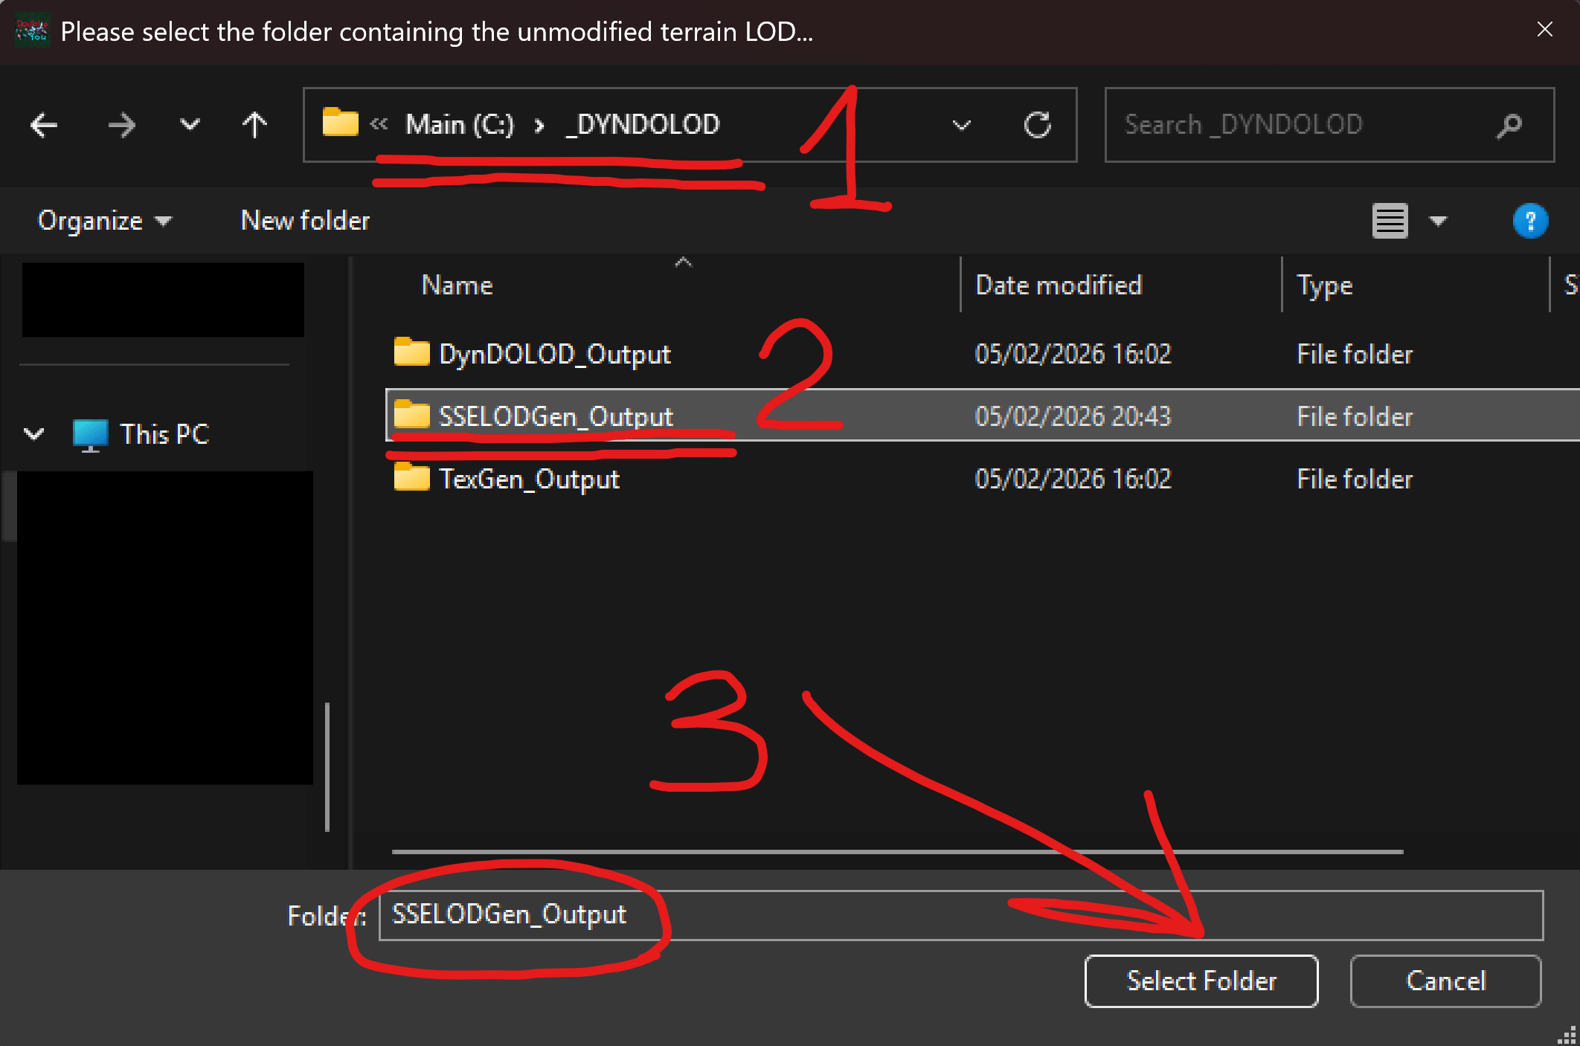This screenshot has width=1580, height=1046.
Task: Open the blue help button
Action: 1529,221
